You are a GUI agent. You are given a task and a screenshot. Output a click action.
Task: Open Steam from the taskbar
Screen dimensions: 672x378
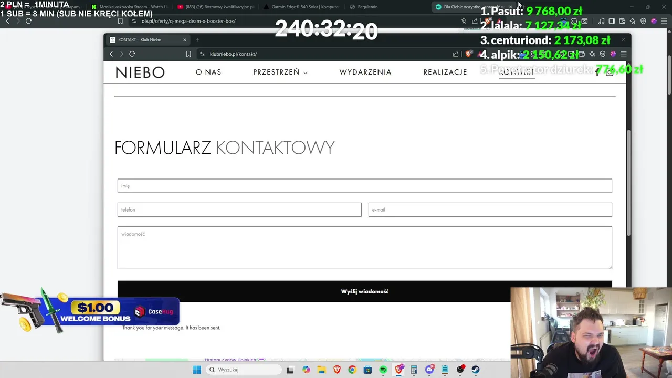click(x=476, y=370)
